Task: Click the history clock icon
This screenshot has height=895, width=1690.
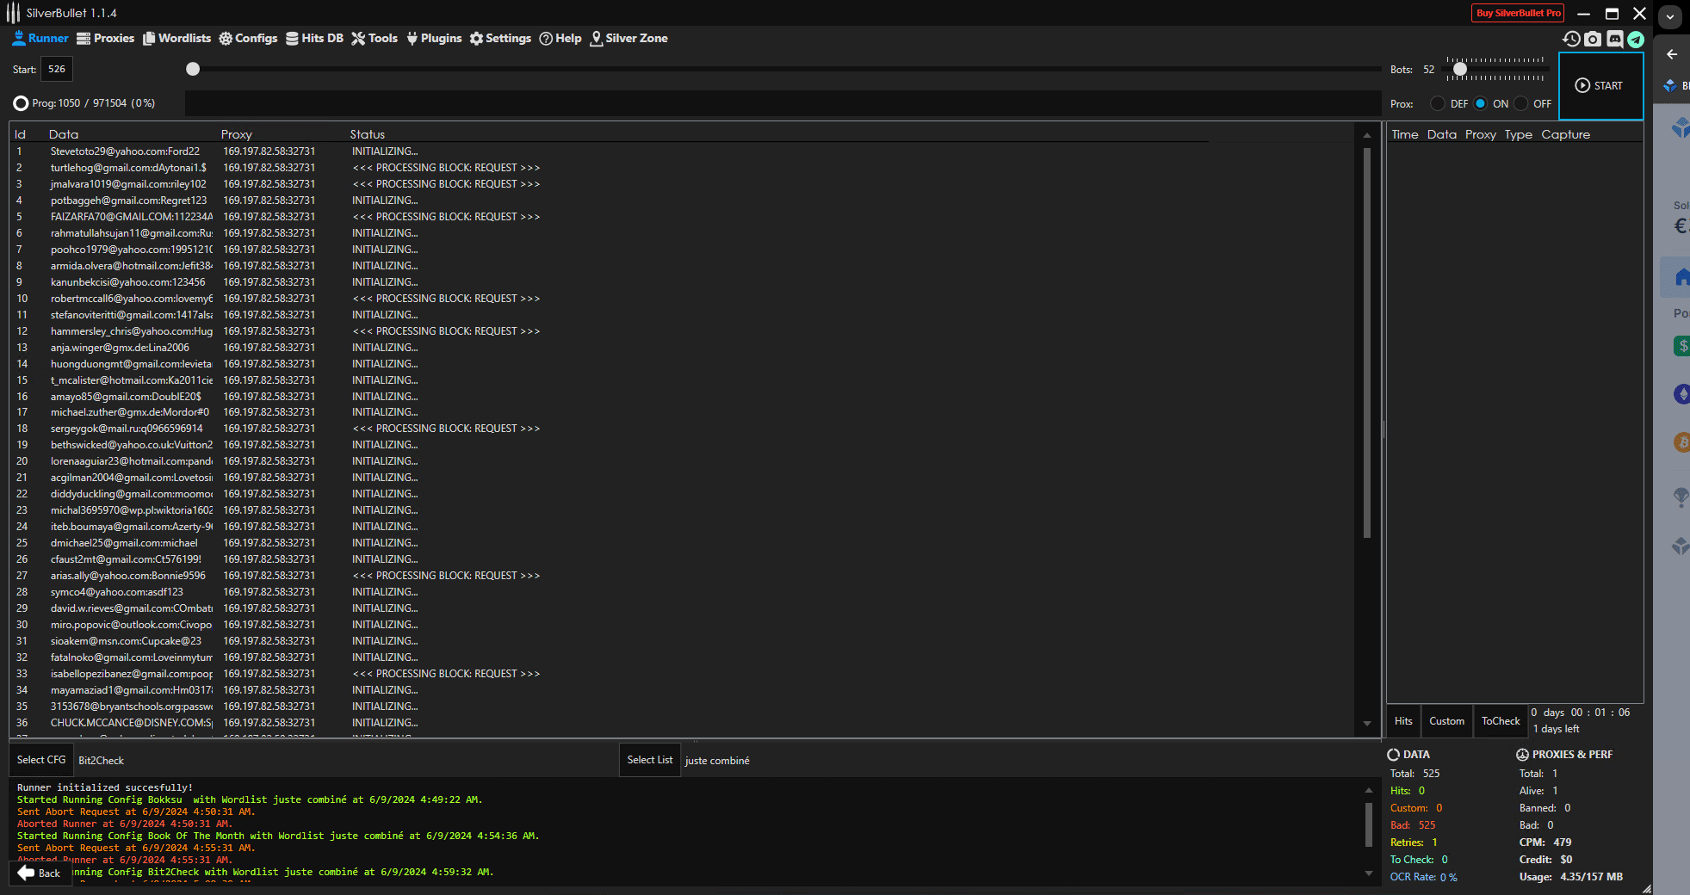Action: point(1571,39)
